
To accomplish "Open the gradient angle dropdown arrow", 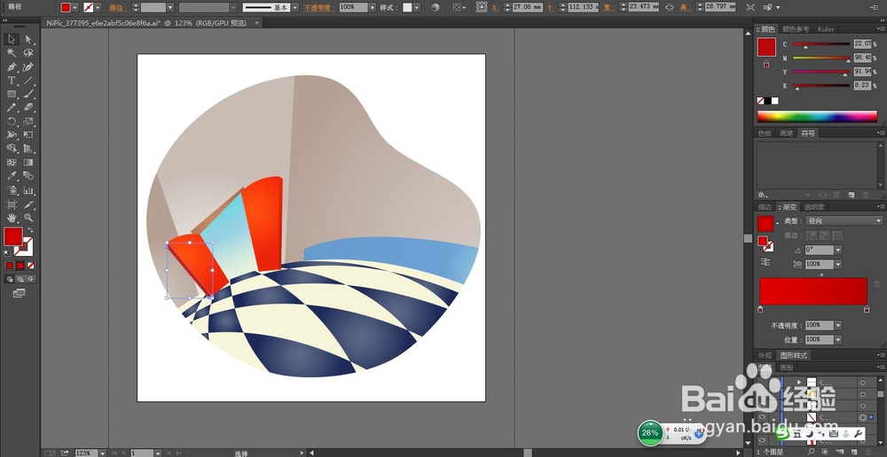I will click(838, 250).
